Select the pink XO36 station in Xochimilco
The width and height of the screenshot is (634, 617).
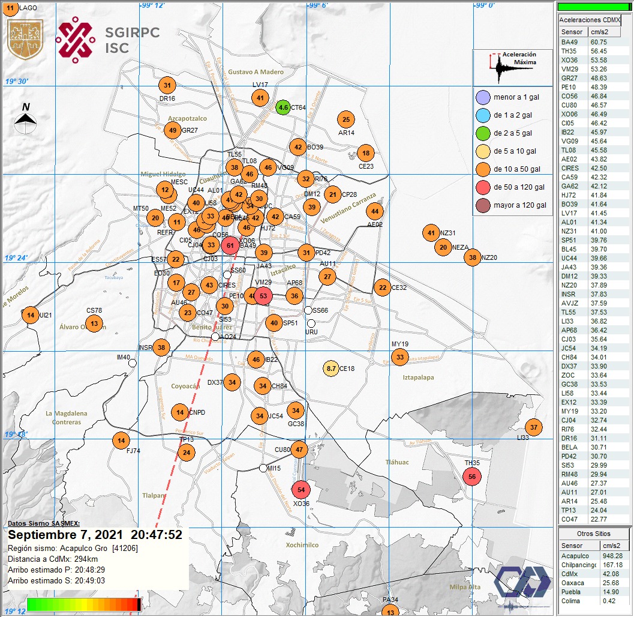coord(301,490)
